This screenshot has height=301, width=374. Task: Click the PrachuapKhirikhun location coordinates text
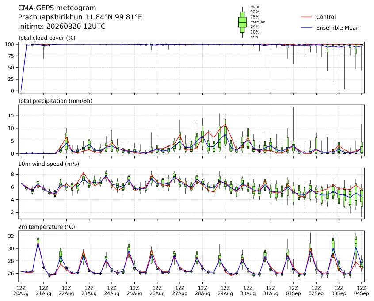(x=80, y=17)
